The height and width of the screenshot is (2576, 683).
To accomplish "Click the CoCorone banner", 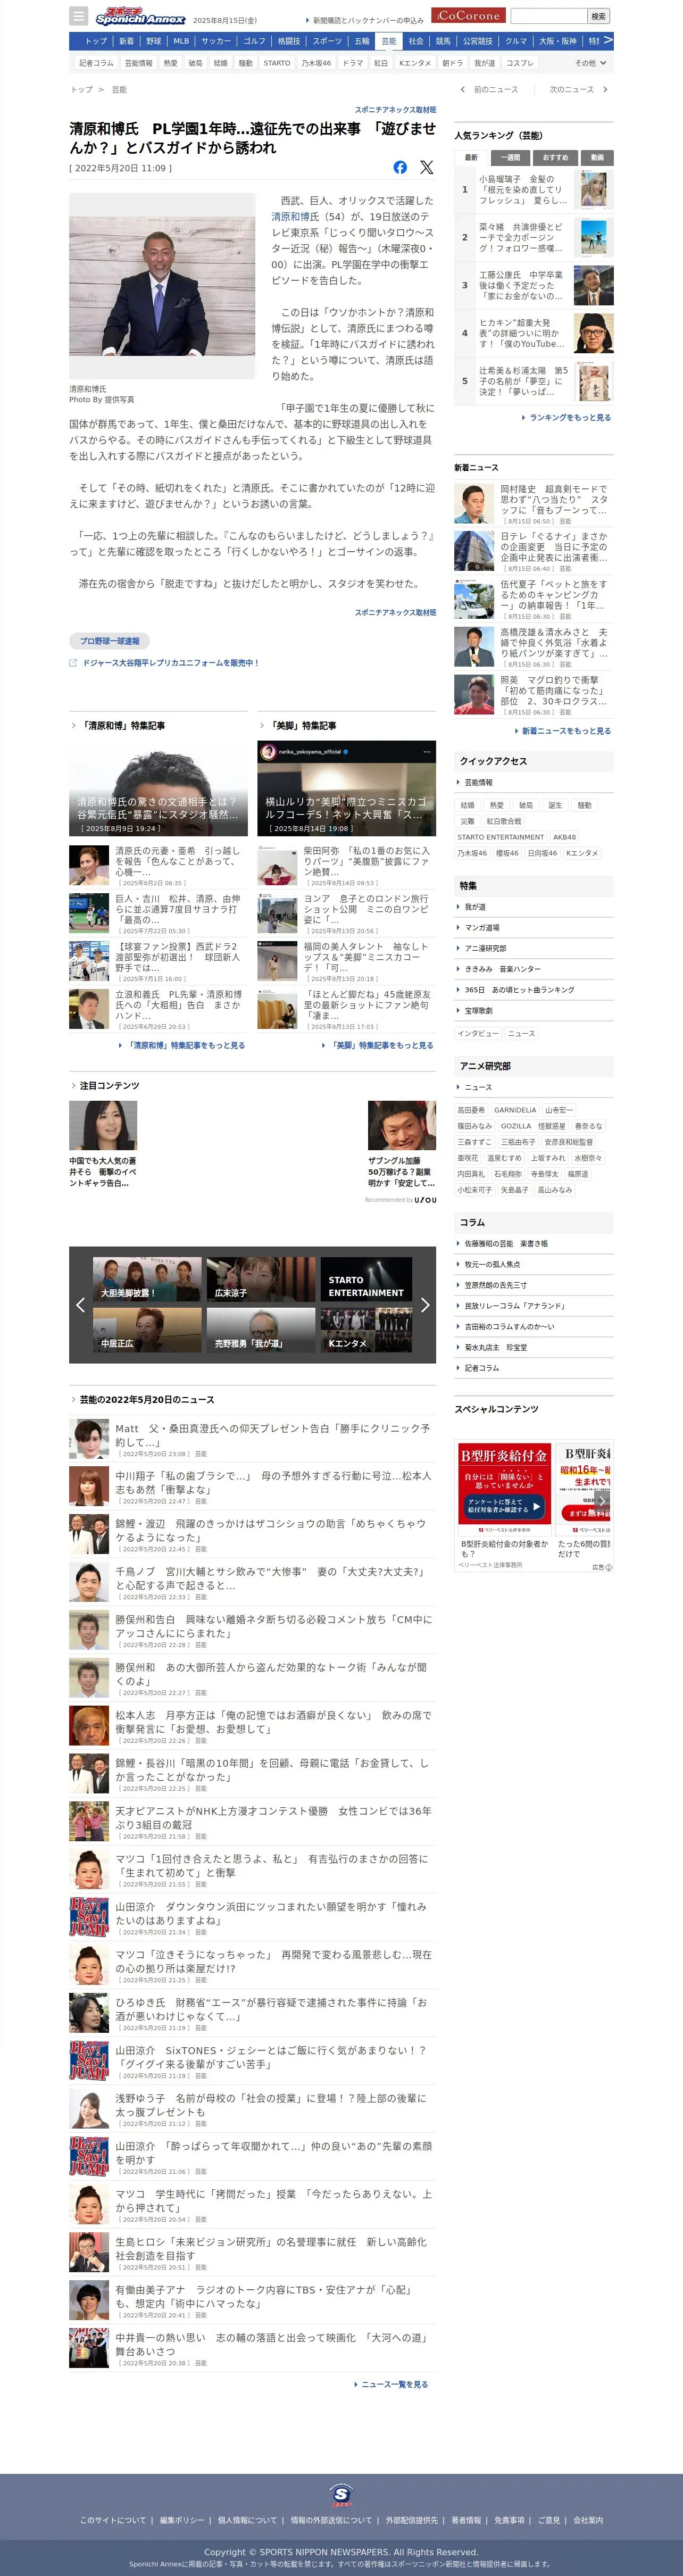I will 468,16.
